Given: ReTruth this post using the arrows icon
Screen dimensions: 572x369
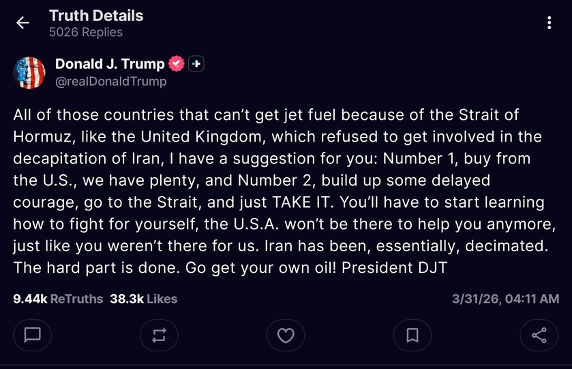Looking at the screenshot, I should click(x=160, y=335).
